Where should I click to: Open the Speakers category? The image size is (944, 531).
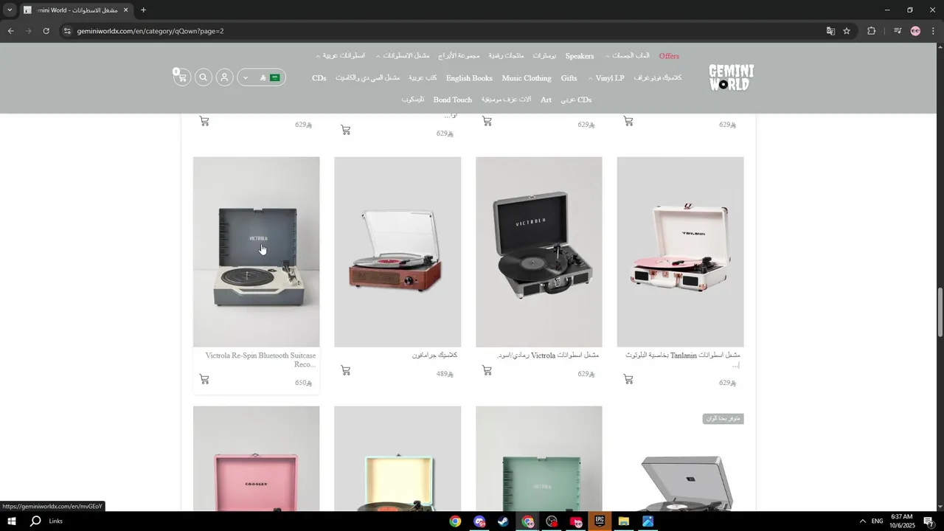580,56
